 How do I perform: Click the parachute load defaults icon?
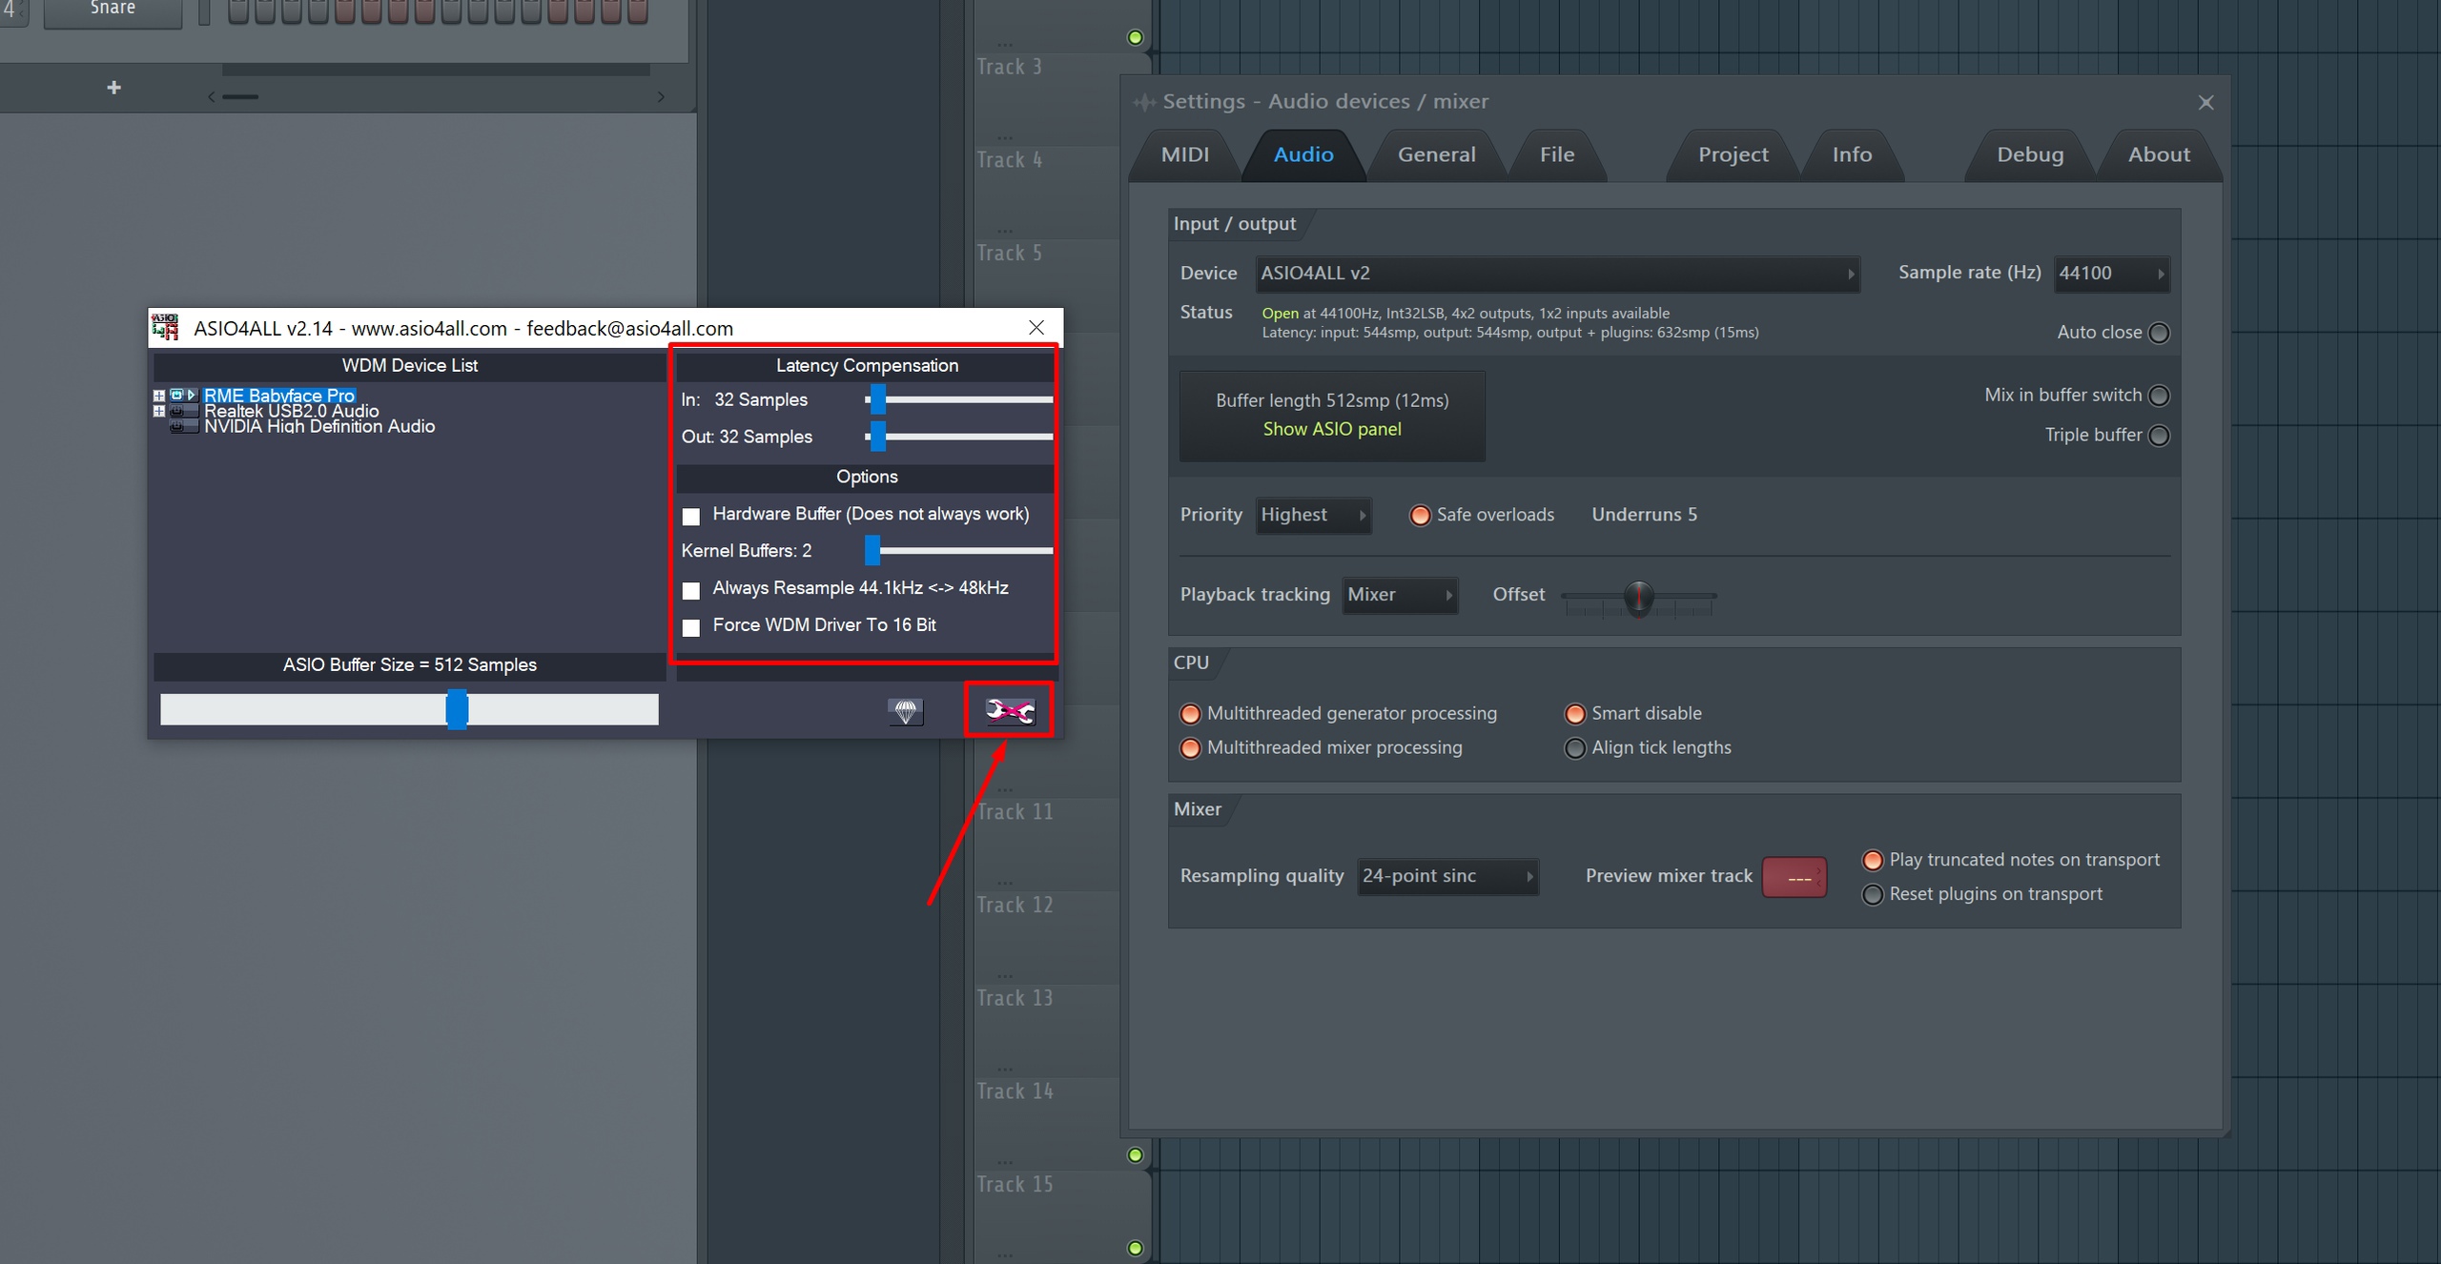coord(905,711)
